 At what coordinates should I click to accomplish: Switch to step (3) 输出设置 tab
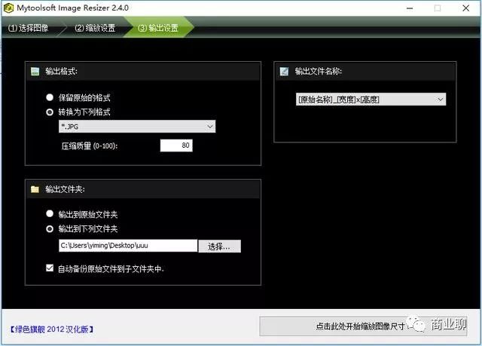[158, 28]
